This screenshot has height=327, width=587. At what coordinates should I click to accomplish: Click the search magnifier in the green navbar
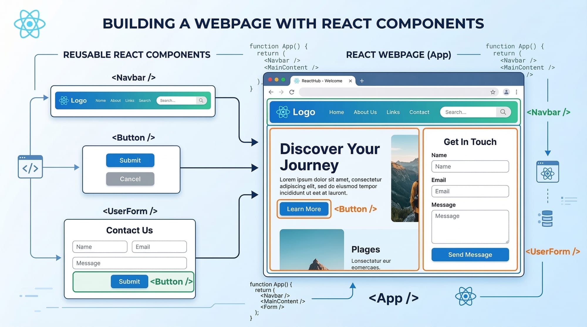pyautogui.click(x=503, y=112)
